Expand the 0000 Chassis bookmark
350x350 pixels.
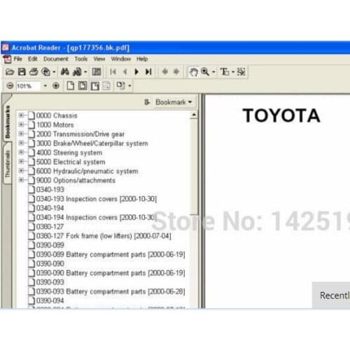(x=21, y=115)
